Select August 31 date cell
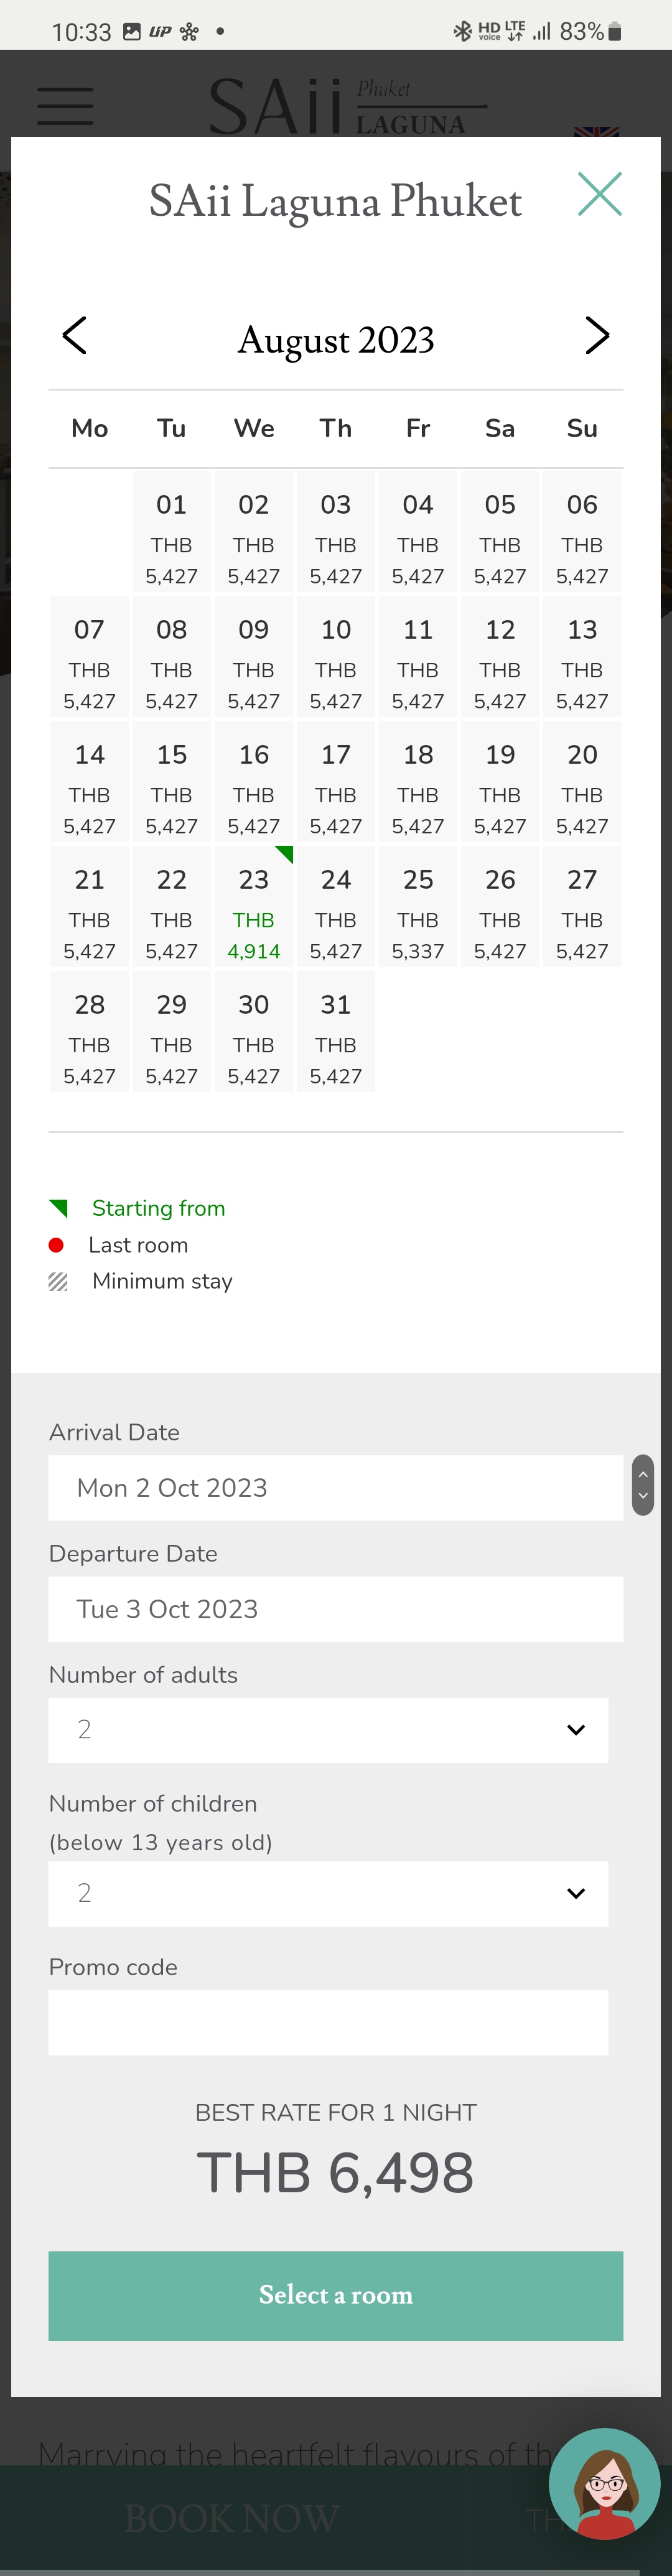The height and width of the screenshot is (2576, 672). click(x=336, y=1032)
